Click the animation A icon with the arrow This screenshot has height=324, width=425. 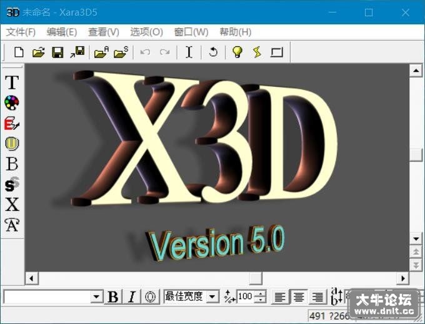(x=12, y=225)
